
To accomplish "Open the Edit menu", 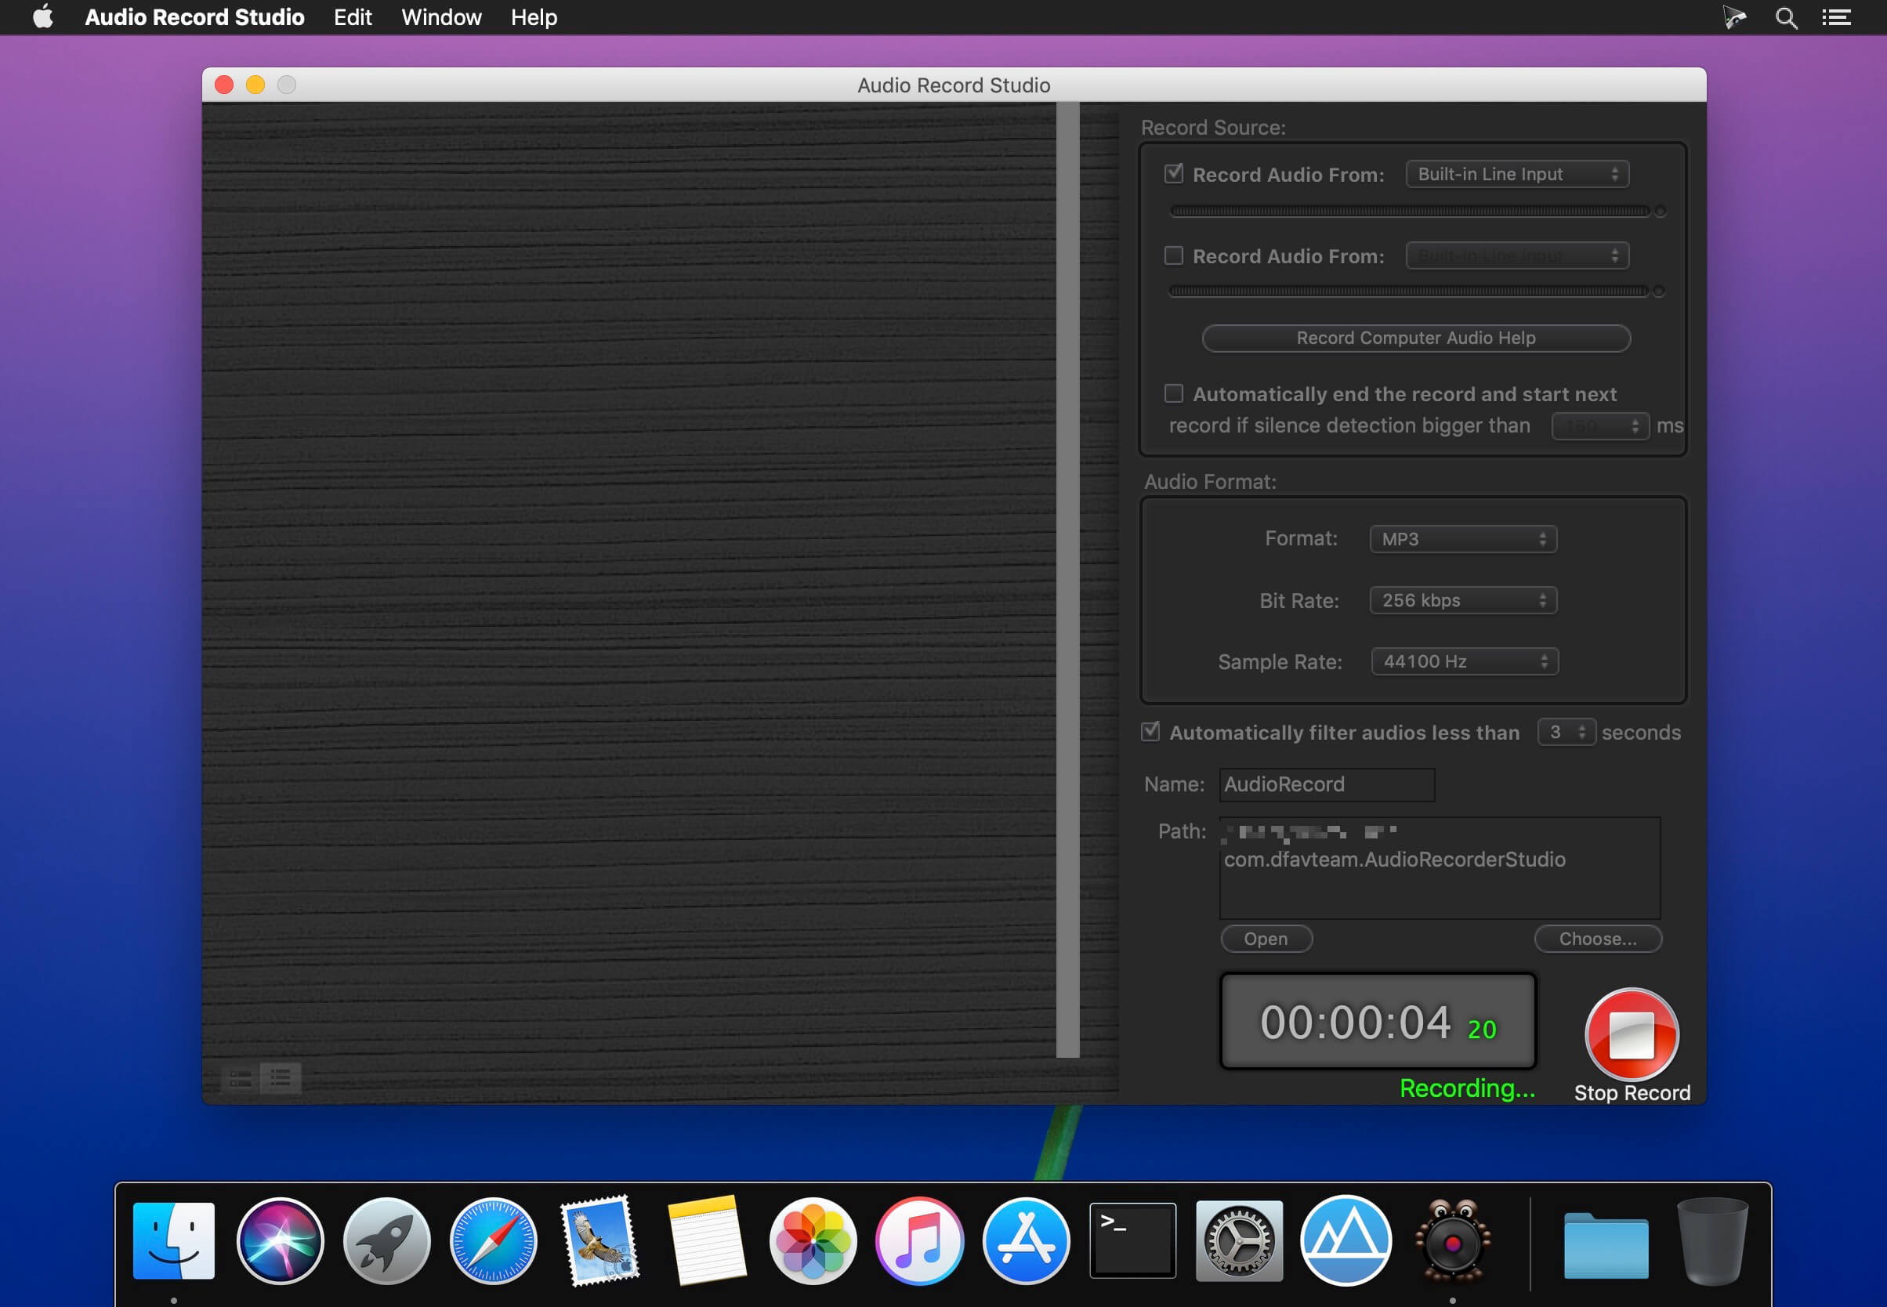I will tap(352, 17).
